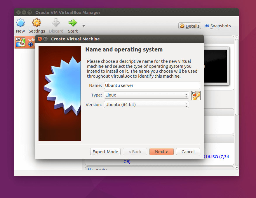
Task: Click the Snapshots camera icon
Action: tap(207, 26)
